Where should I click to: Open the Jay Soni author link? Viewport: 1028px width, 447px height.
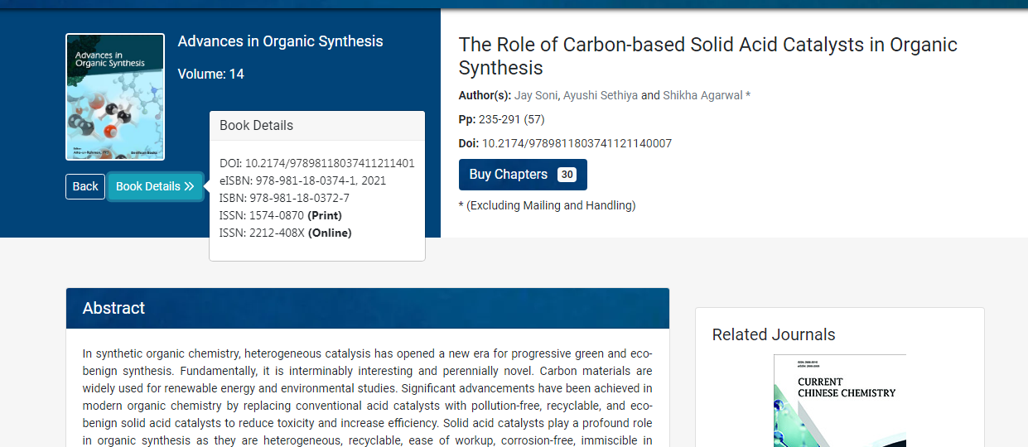[x=537, y=95]
